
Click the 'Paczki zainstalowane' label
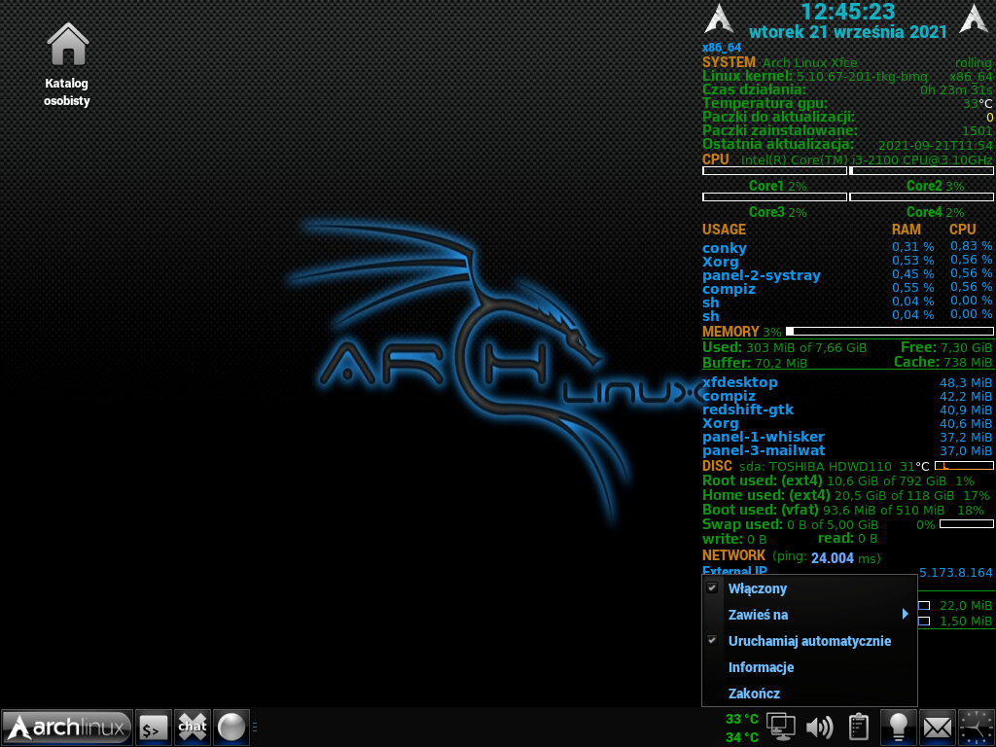(779, 130)
